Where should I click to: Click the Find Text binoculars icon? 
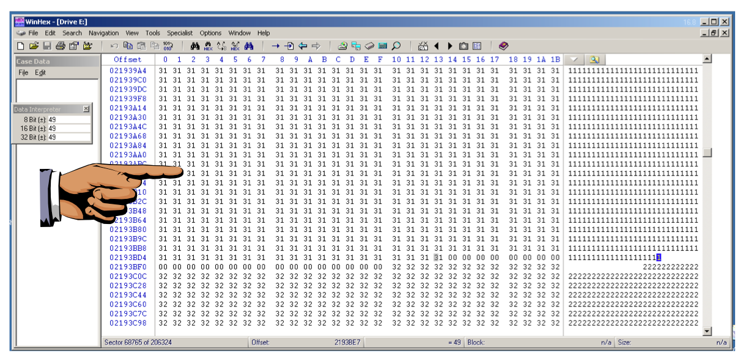click(x=195, y=46)
